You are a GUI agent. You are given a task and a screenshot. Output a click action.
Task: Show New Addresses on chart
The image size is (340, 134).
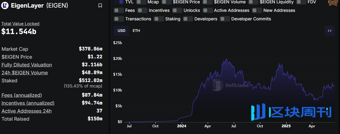point(257,10)
